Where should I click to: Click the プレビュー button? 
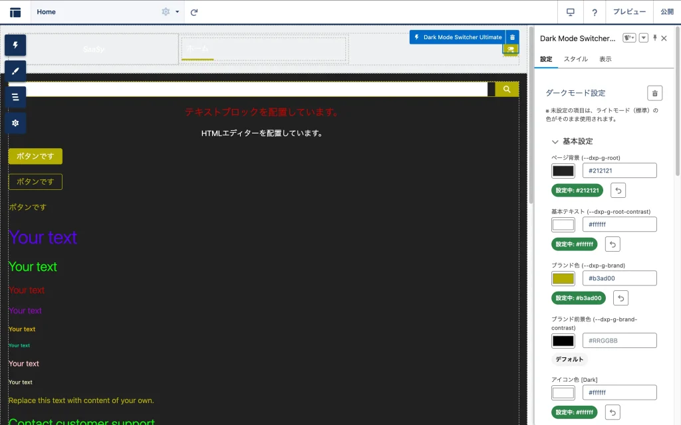point(628,12)
